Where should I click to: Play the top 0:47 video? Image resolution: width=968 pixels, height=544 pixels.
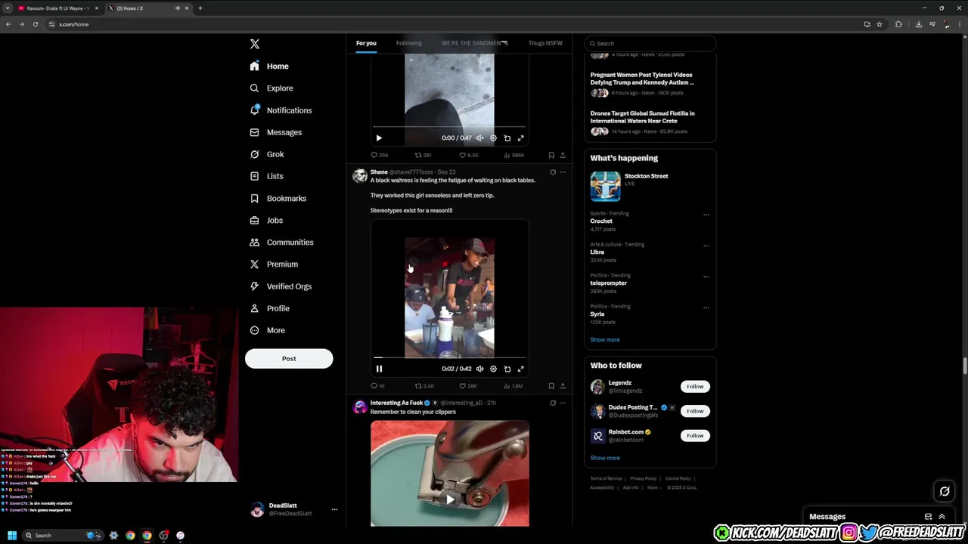379,138
